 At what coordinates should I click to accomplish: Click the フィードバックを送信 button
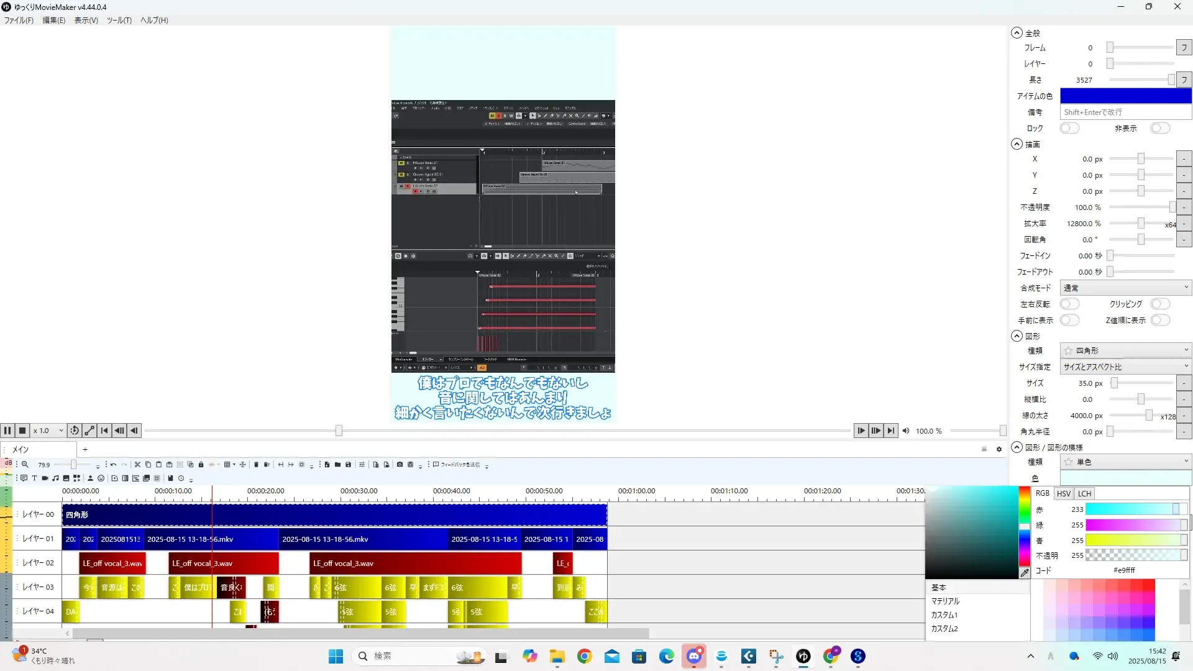[x=457, y=465]
